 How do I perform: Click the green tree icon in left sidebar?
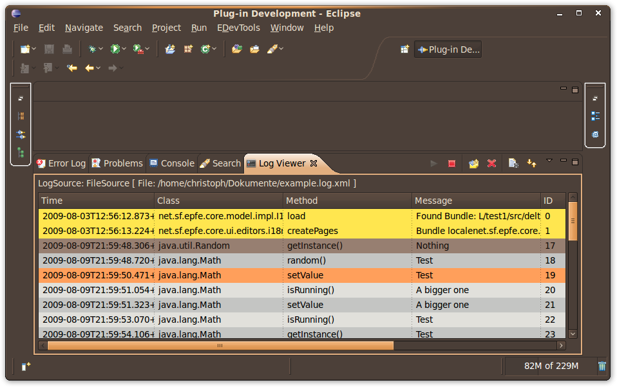[x=21, y=152]
